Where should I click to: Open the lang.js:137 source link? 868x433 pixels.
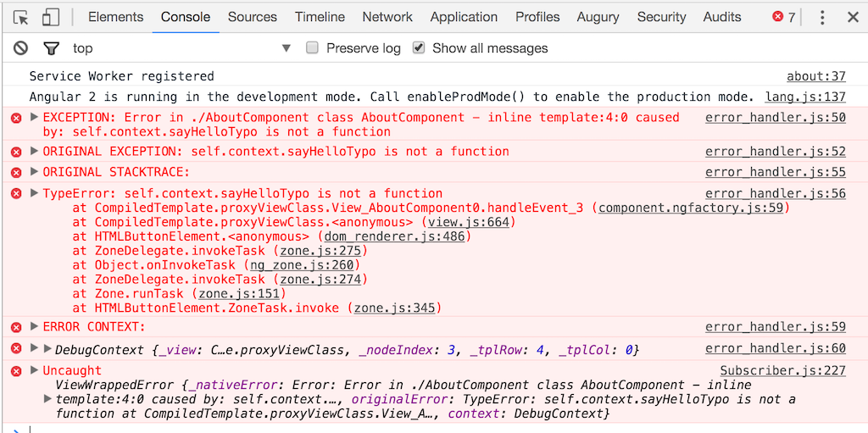point(805,97)
